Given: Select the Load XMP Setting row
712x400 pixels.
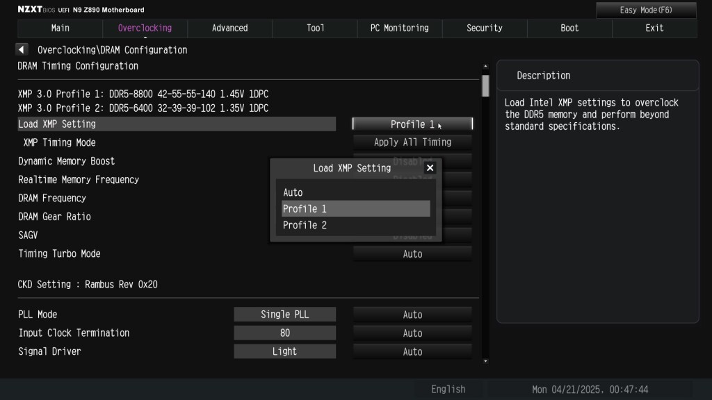Looking at the screenshot, I should click(177, 124).
